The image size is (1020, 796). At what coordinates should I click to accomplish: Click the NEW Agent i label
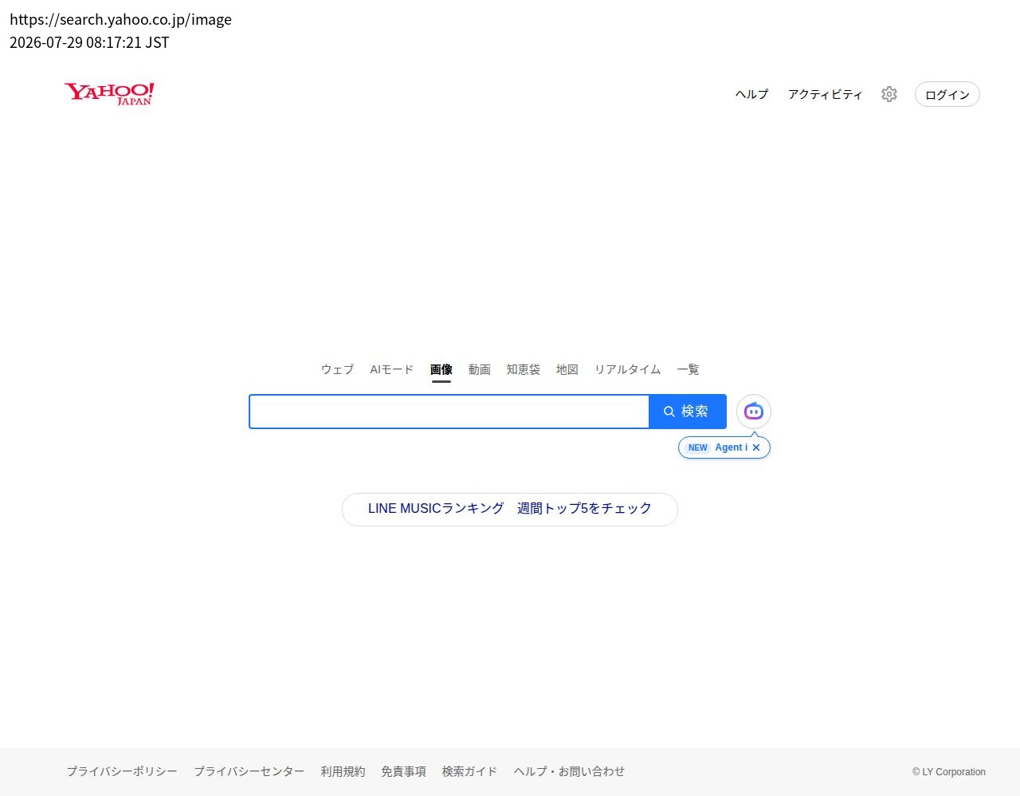(x=717, y=447)
